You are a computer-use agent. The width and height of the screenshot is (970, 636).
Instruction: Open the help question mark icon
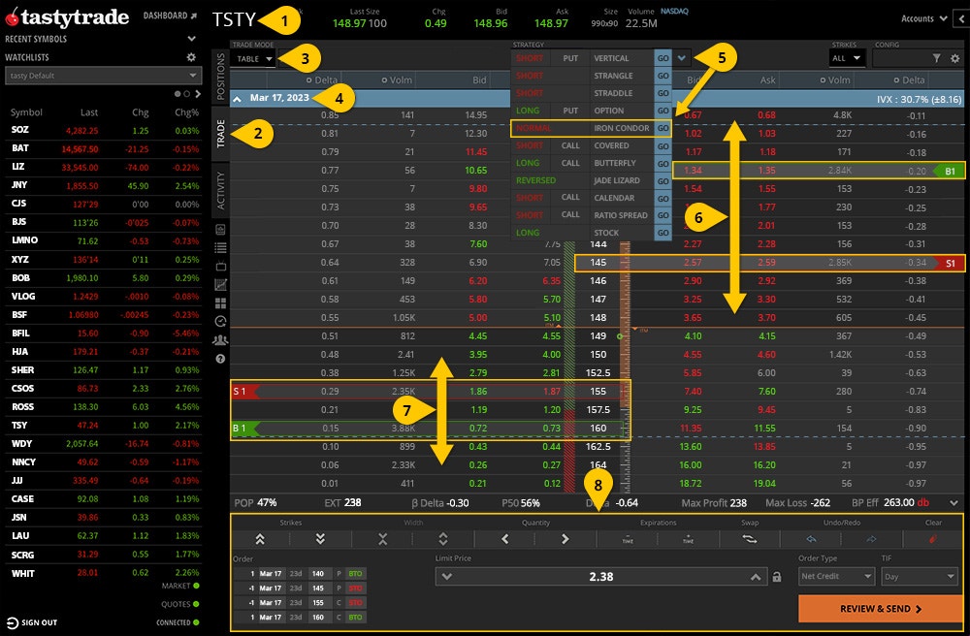pos(220,359)
